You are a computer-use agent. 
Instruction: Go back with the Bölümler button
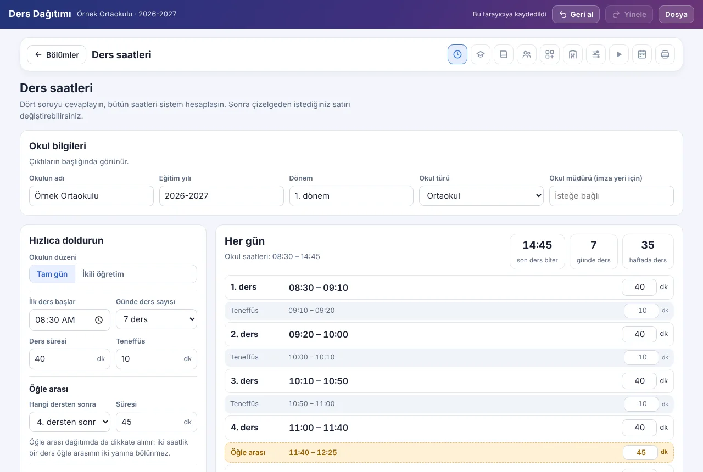click(x=57, y=55)
